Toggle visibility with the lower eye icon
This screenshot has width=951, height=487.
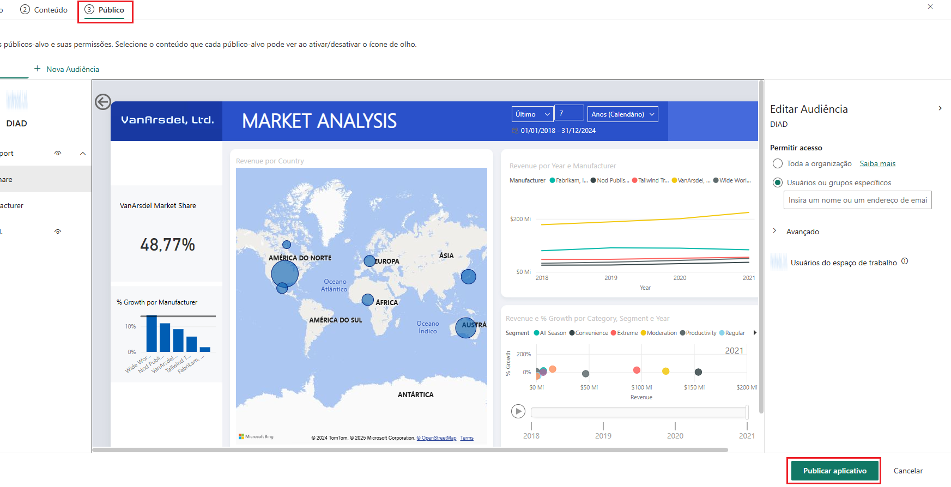click(58, 232)
